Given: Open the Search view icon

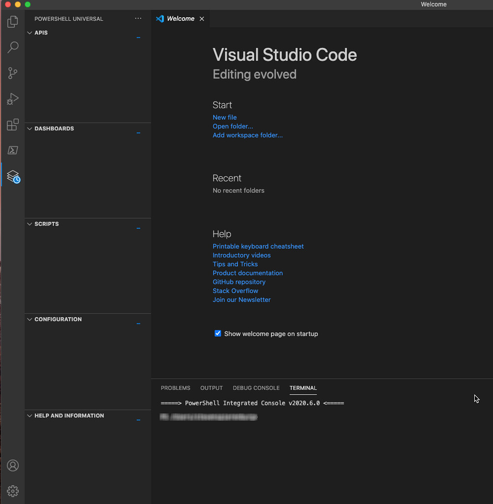Looking at the screenshot, I should pos(12,47).
